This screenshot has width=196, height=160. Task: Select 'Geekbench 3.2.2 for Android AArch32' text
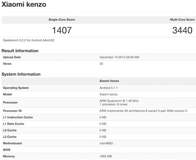tap(29, 40)
